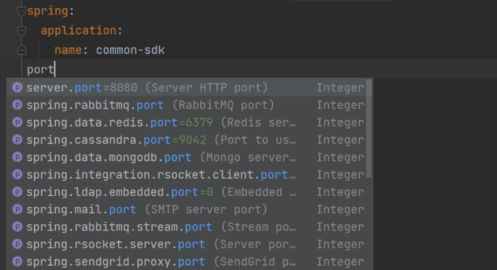This screenshot has width=497, height=270.
Task: Click the property icon beside server.port
Action: (17, 87)
